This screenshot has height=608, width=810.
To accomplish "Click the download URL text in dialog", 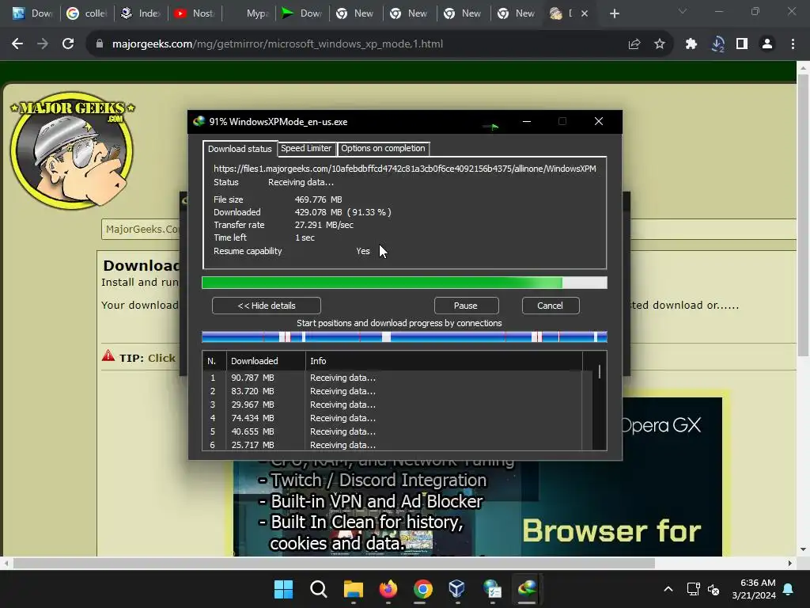I will (405, 169).
